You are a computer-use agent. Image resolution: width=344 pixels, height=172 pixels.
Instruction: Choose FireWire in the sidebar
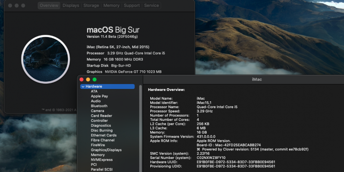click(x=98, y=145)
